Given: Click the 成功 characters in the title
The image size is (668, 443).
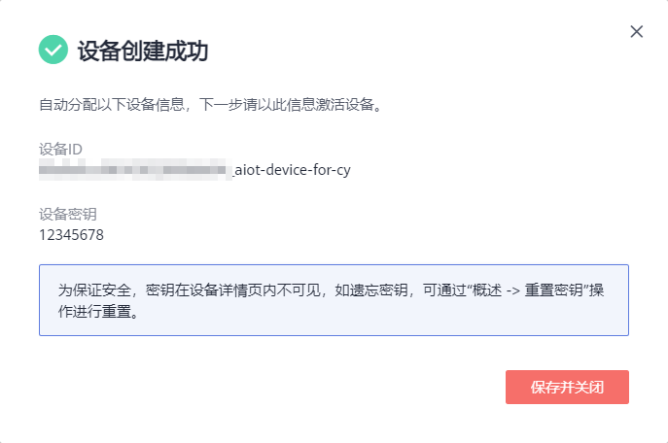Looking at the screenshot, I should [190, 51].
